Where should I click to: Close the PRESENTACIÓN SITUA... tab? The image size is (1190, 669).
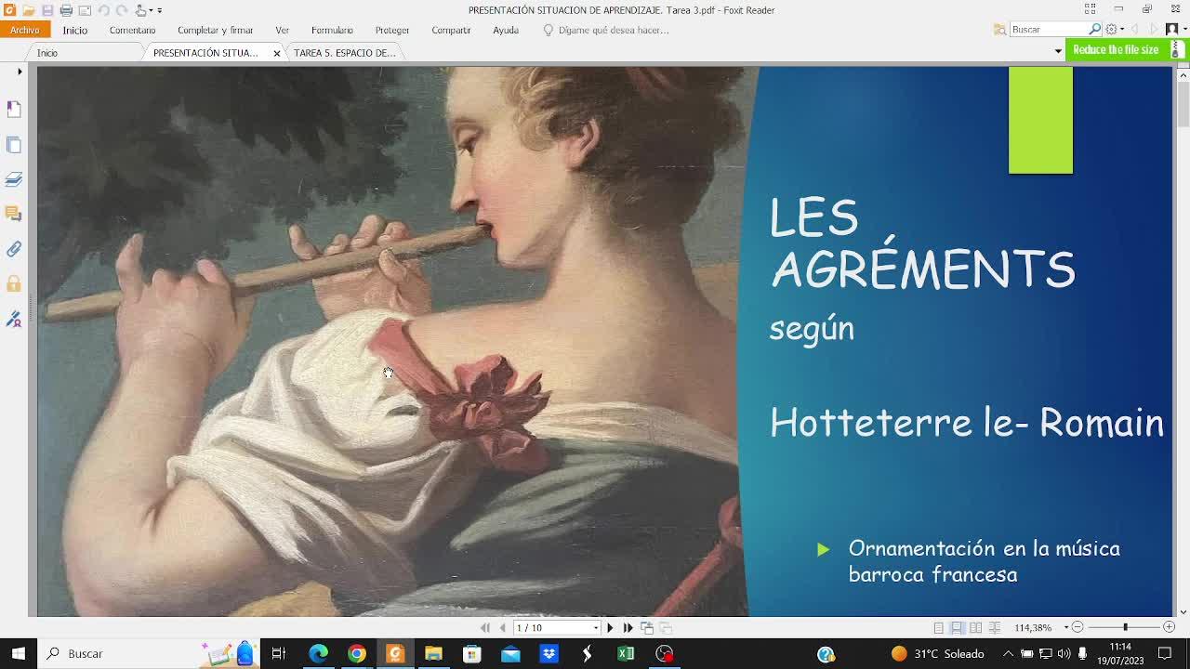pyautogui.click(x=277, y=53)
